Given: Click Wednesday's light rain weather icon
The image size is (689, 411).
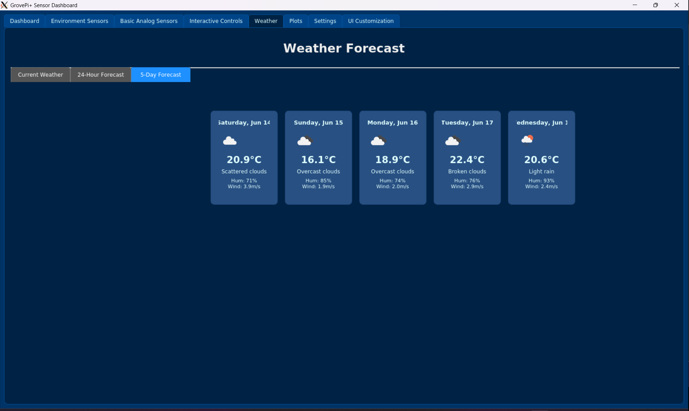Looking at the screenshot, I should coord(527,139).
